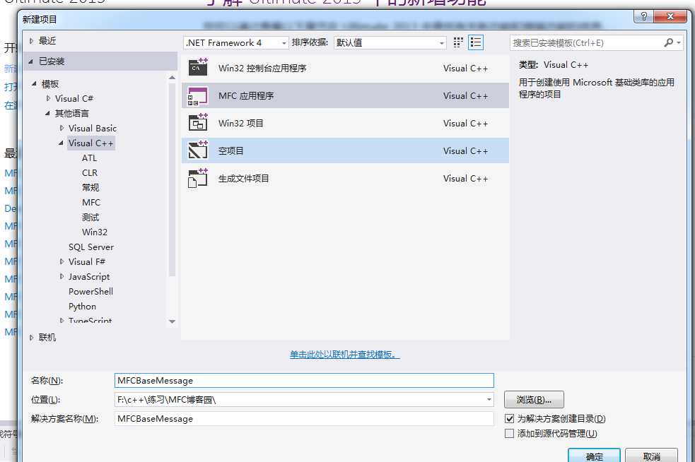
Task: Toggle 为解决方案创建目录 checkbox
Action: pos(509,419)
